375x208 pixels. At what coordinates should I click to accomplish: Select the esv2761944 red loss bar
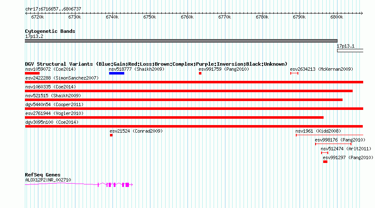pos(174,117)
